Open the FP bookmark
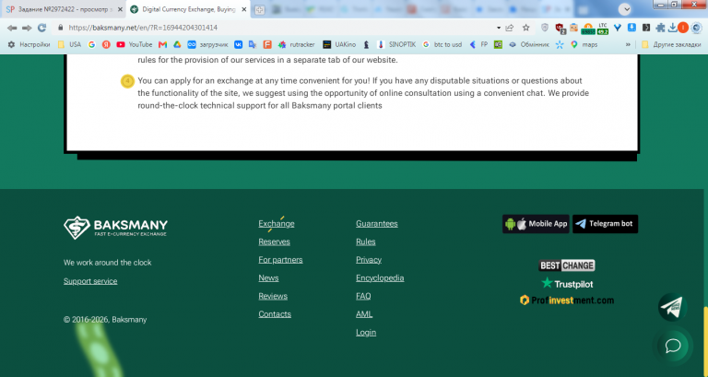Image resolution: width=708 pixels, height=377 pixels. 478,44
